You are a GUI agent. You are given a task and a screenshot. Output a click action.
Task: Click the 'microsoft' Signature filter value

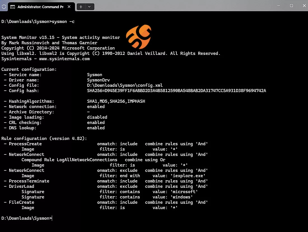pos(184,191)
